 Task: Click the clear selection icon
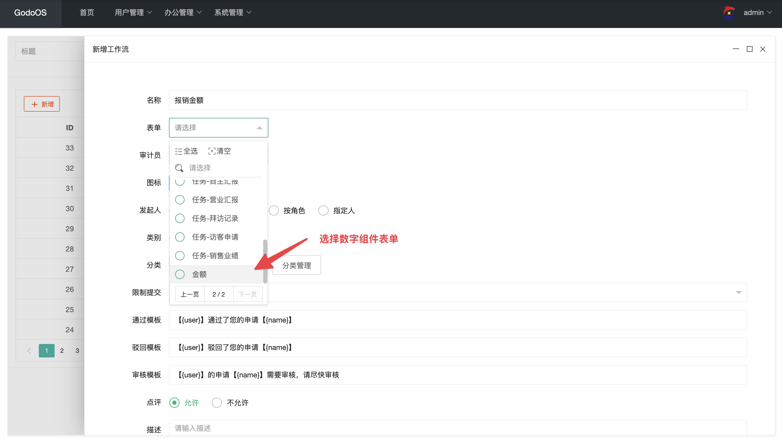tap(212, 151)
